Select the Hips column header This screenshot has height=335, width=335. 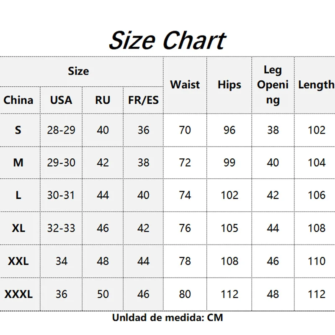229,85
